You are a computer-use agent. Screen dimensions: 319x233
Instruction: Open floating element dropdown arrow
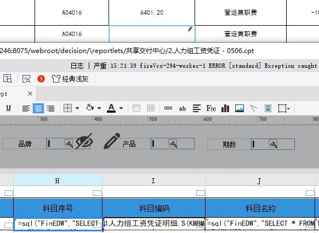pos(289,109)
